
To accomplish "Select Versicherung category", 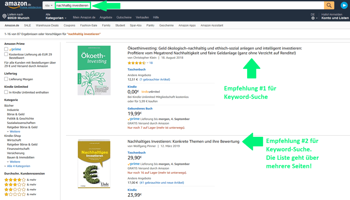I will [16, 153].
